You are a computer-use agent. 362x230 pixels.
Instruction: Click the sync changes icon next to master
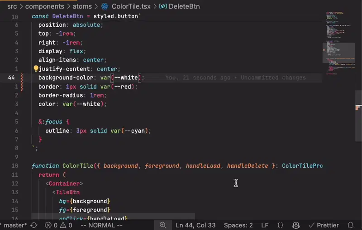(x=34, y=225)
